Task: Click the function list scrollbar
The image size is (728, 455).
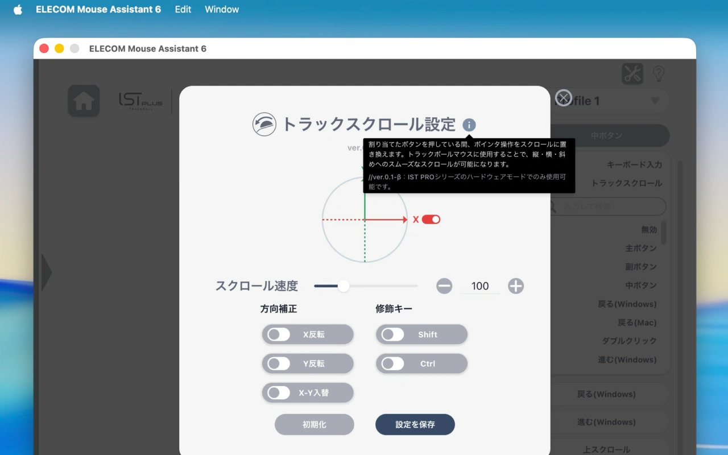Action: pyautogui.click(x=663, y=233)
